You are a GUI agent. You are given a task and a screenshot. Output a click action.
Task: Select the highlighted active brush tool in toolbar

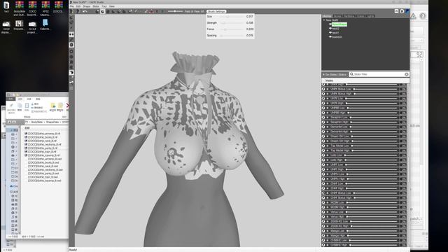[x=103, y=11]
